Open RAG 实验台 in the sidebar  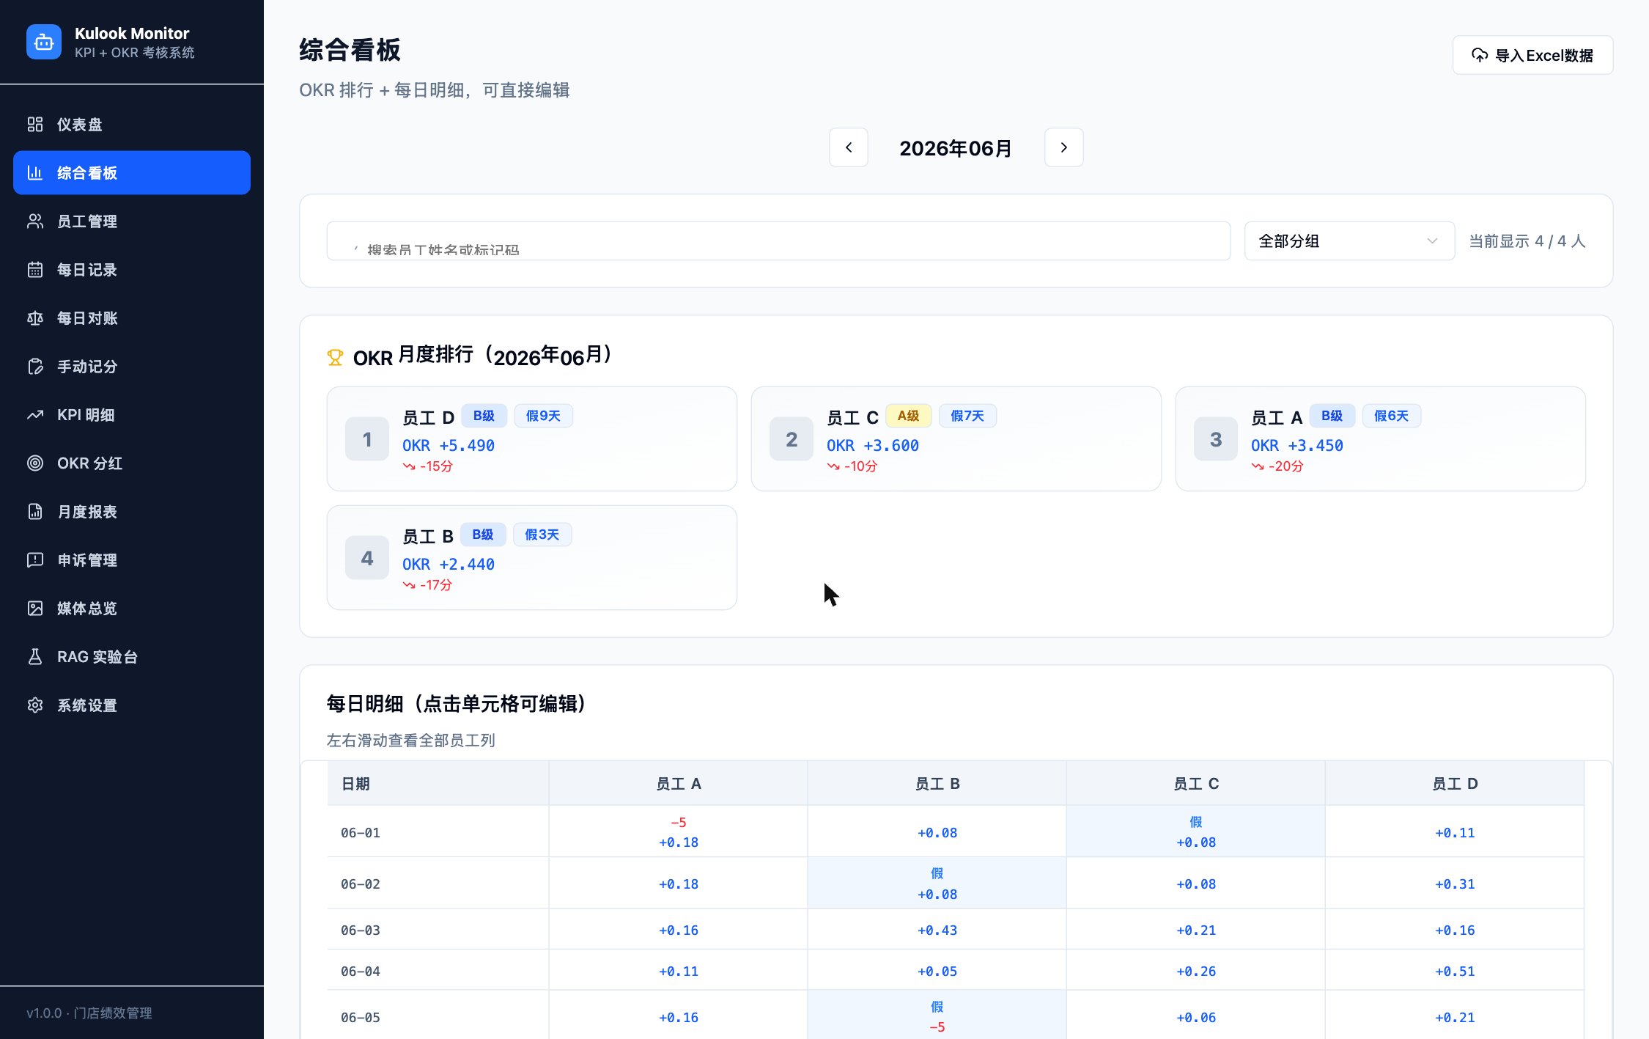(132, 656)
